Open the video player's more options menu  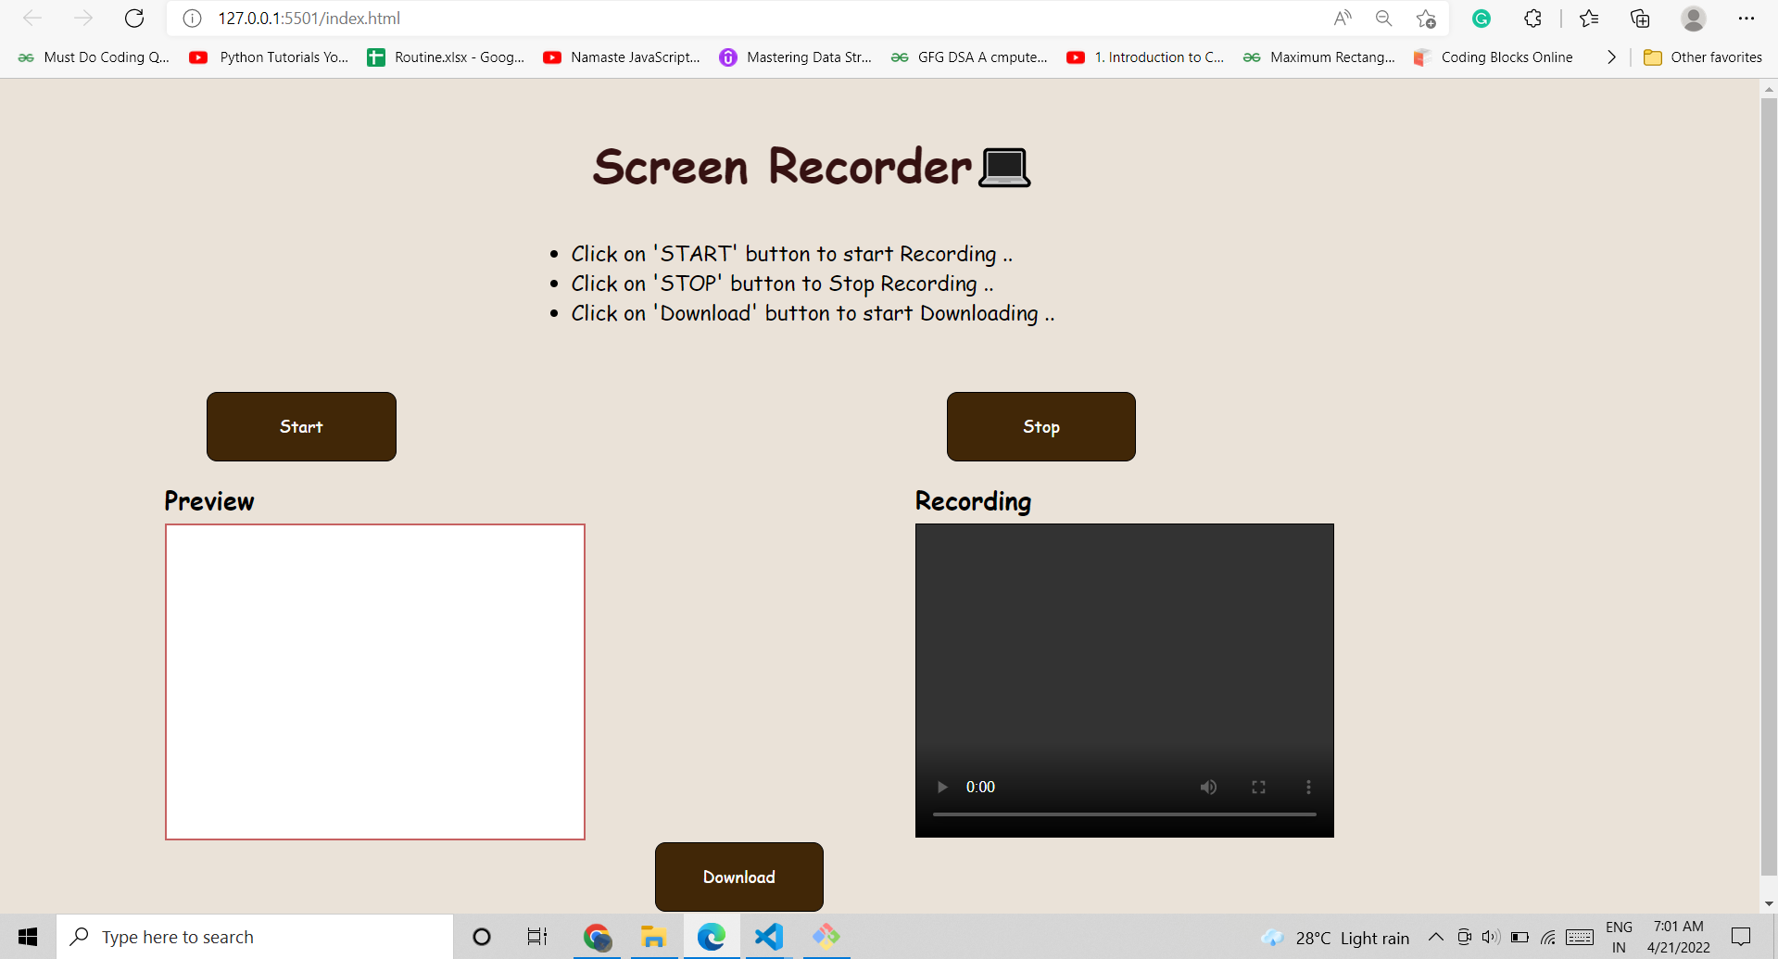tap(1308, 787)
